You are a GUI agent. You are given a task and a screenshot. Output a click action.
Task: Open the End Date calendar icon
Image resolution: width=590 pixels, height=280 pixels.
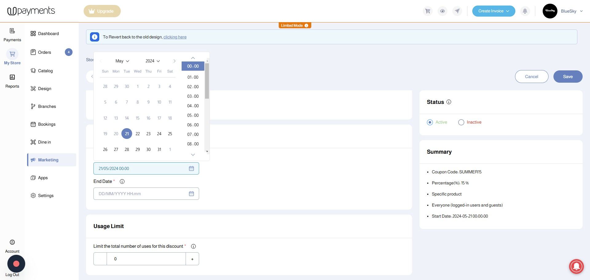pos(191,194)
